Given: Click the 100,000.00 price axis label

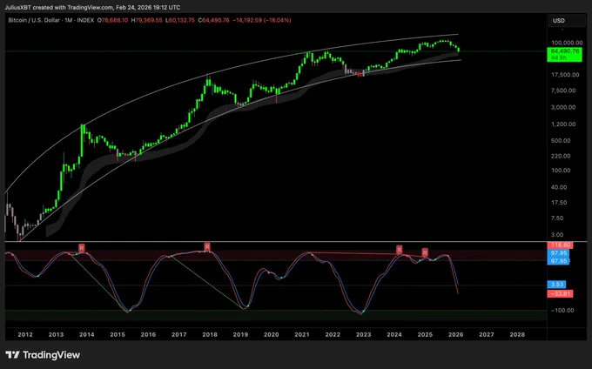Looking at the screenshot, I should [x=567, y=43].
